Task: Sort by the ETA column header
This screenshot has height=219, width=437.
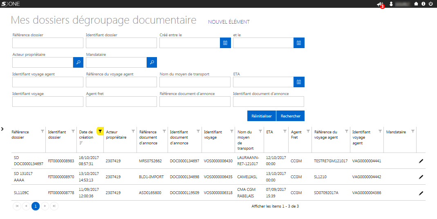Action: [269, 132]
